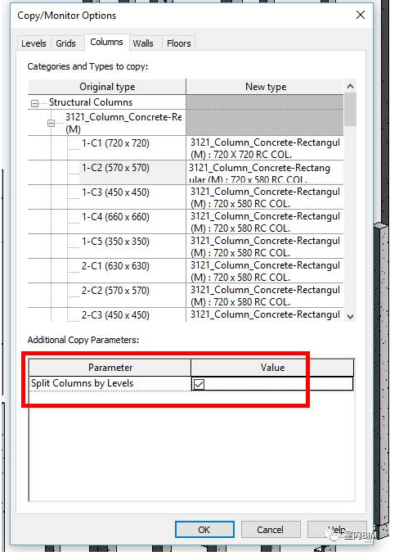The width and height of the screenshot is (399, 556).
Task: Click the OK button
Action: [x=204, y=530]
